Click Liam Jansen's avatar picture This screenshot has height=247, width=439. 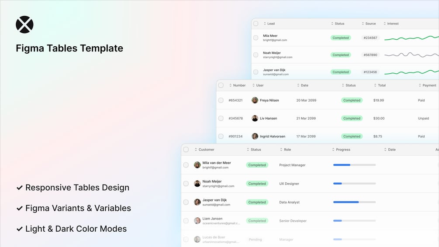(x=197, y=221)
